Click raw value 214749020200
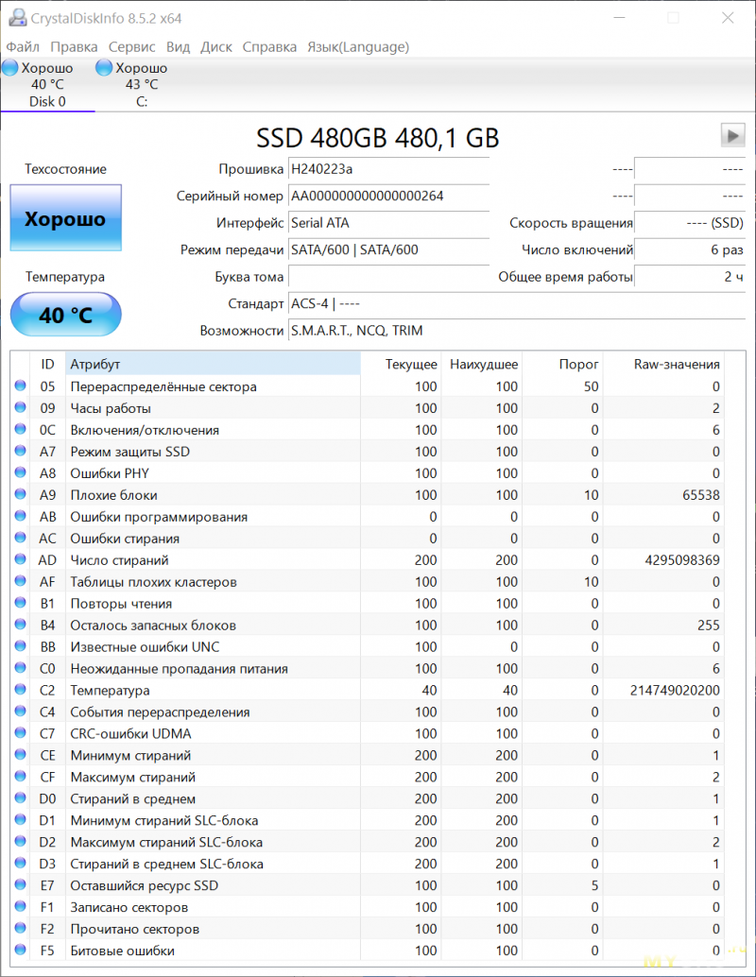The image size is (756, 977). click(x=675, y=690)
